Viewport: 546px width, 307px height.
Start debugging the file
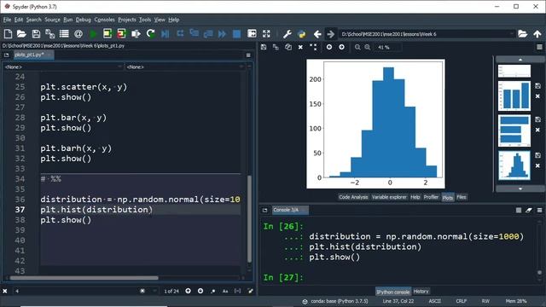(x=165, y=34)
